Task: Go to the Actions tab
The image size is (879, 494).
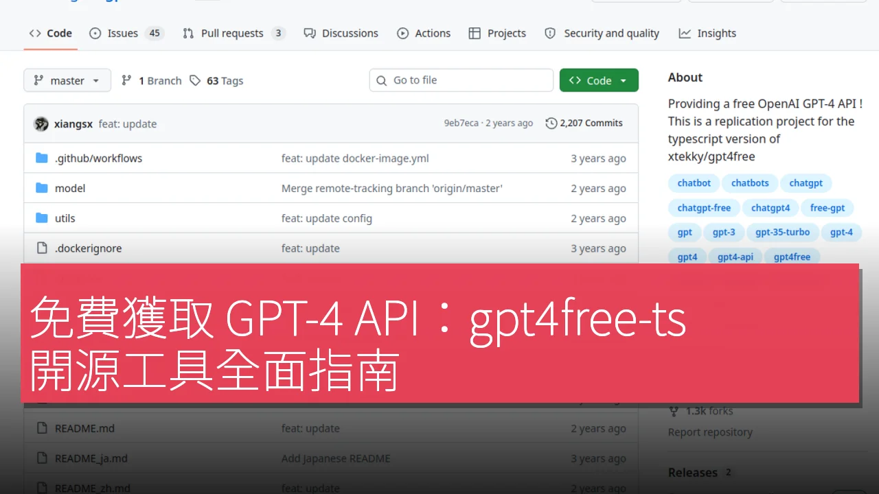Action: point(424,33)
